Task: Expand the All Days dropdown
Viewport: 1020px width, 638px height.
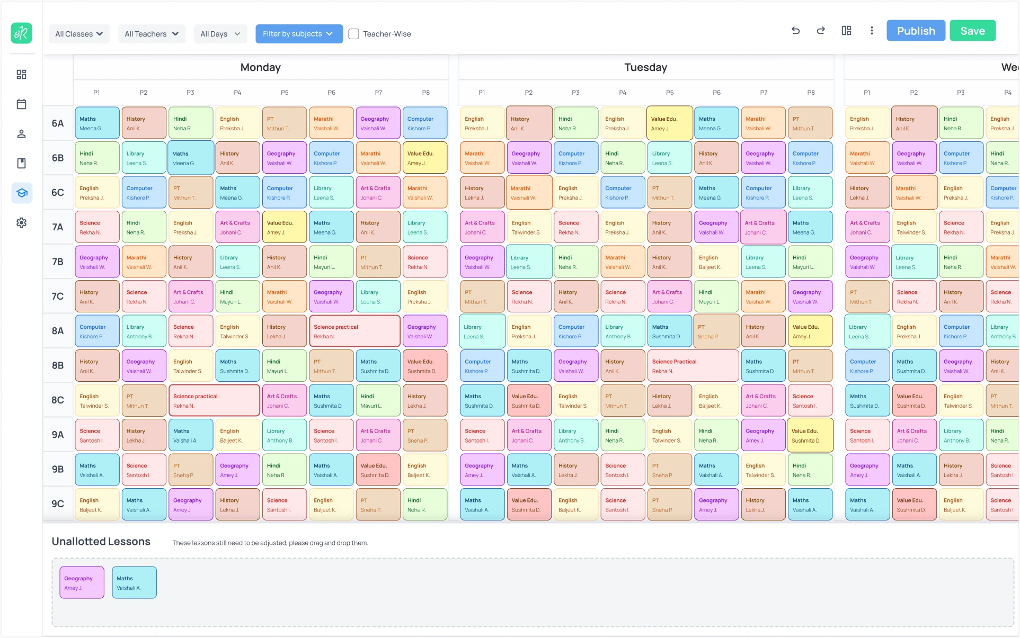Action: 220,34
